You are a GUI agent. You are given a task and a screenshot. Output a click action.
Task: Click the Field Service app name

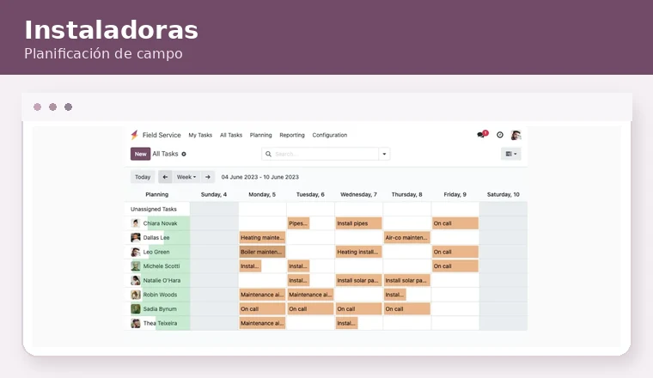point(162,135)
